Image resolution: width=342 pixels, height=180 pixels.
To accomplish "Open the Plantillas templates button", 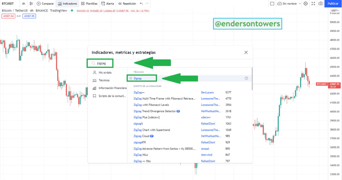I will (x=89, y=4).
